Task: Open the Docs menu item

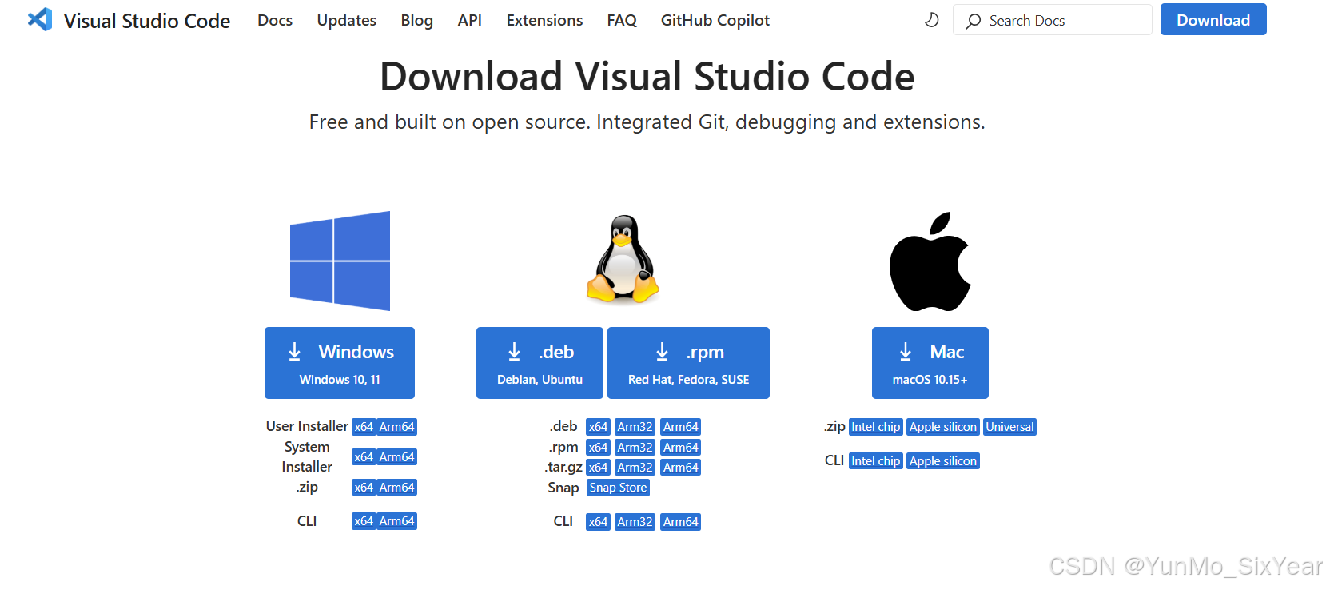Action: pos(275,20)
